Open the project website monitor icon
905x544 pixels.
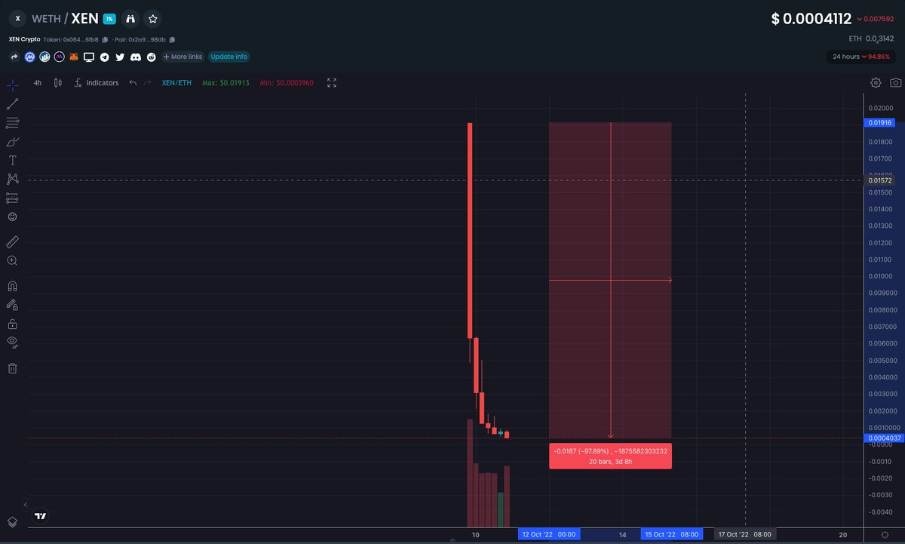pos(89,57)
